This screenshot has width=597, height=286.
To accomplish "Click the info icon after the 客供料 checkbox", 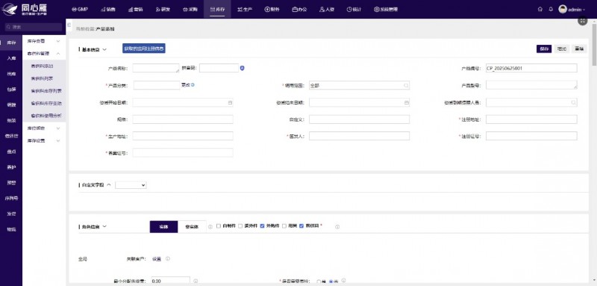I will click(x=337, y=226).
